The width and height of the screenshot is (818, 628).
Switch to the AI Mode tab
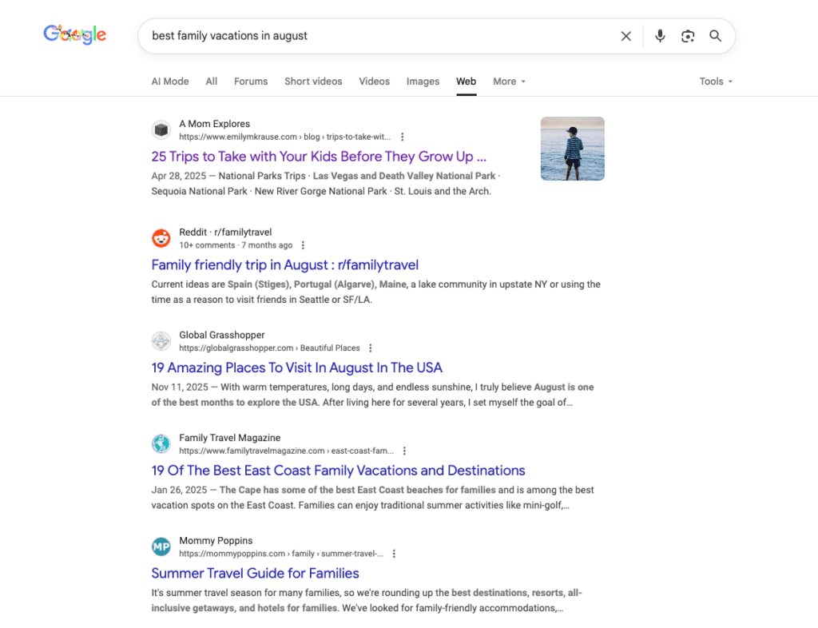click(170, 81)
